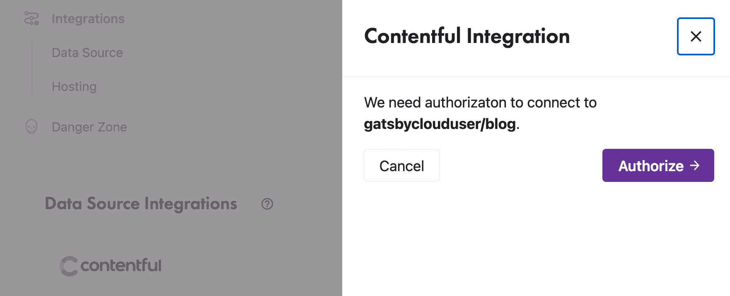
Task: Click the divider line under the dialog header
Action: point(536,76)
